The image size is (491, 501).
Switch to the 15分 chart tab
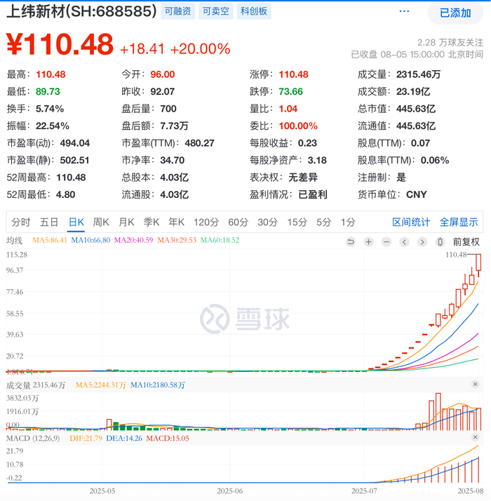[x=297, y=222]
